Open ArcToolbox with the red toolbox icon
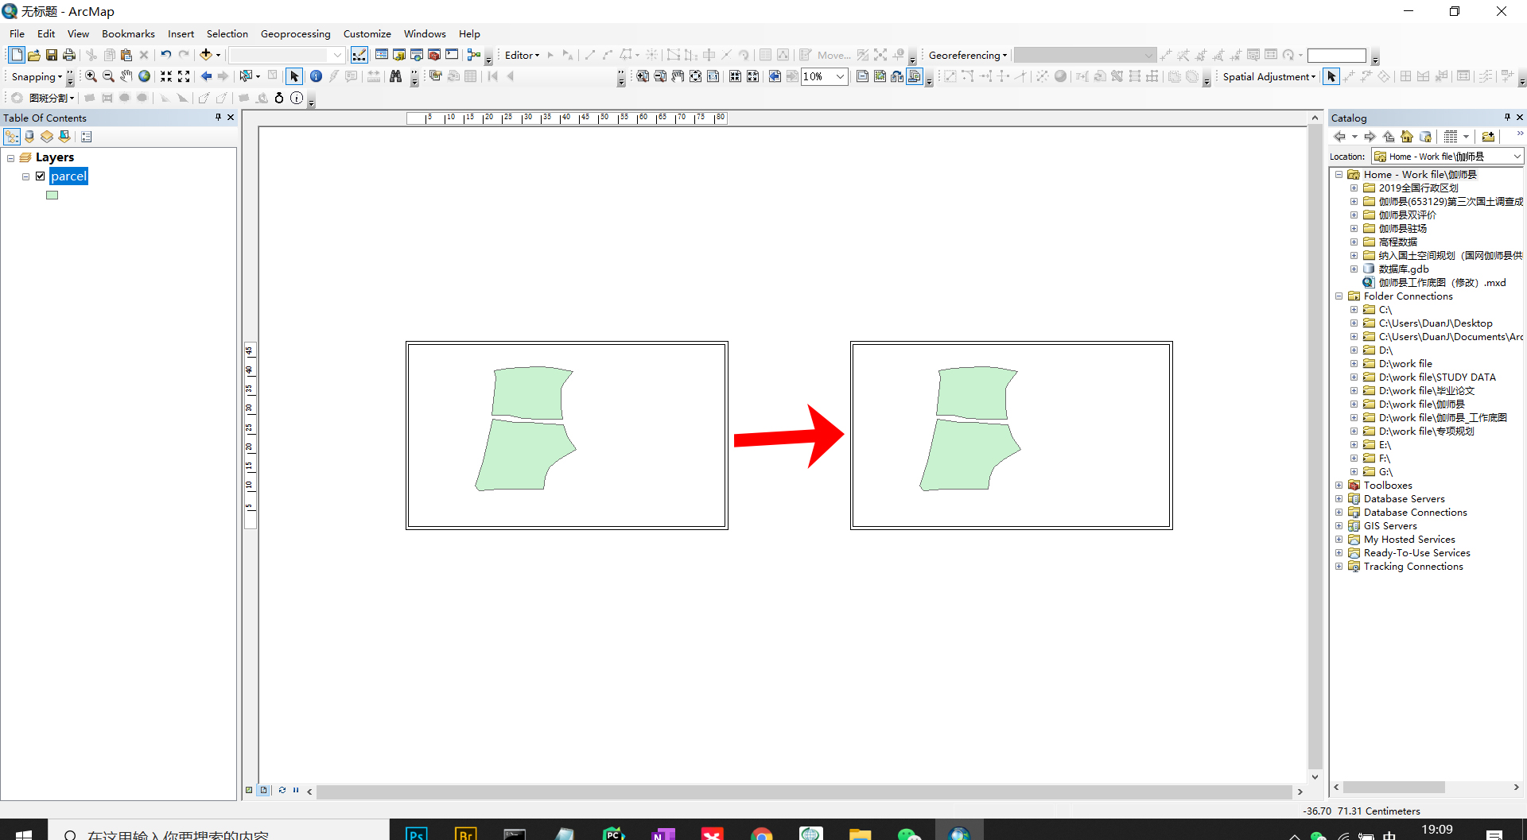Screen dimensions: 1527x840 tap(434, 55)
